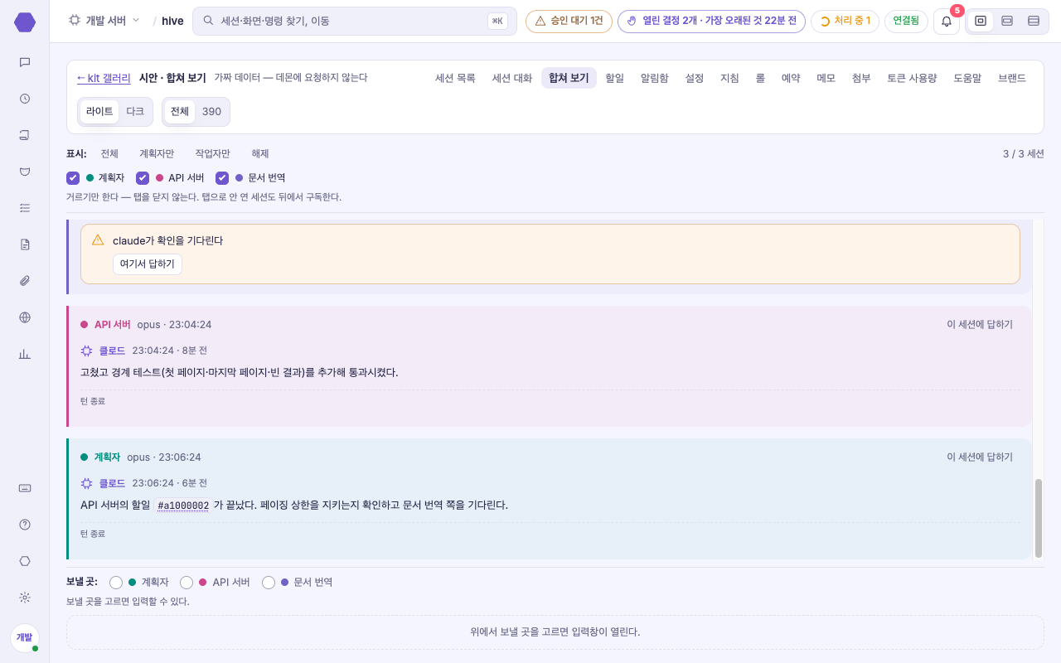Focus the session search input field
Image resolution: width=1061 pixels, height=663 pixels.
point(355,21)
